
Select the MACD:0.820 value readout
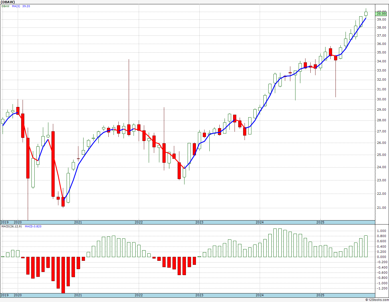[33, 226]
